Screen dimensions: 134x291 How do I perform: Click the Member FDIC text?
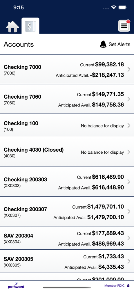115,286
